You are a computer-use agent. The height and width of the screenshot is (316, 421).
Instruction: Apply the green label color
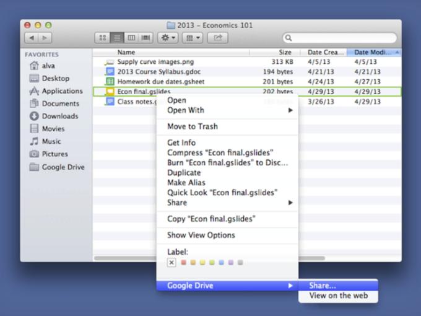pos(212,262)
